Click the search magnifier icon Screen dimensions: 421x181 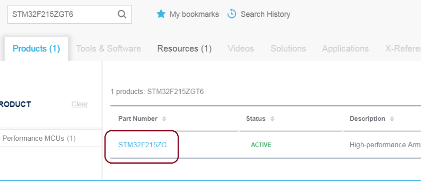coord(122,14)
